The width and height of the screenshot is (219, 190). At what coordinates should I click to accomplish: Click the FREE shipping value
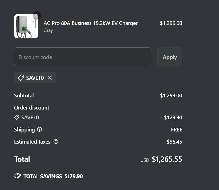pos(176,130)
